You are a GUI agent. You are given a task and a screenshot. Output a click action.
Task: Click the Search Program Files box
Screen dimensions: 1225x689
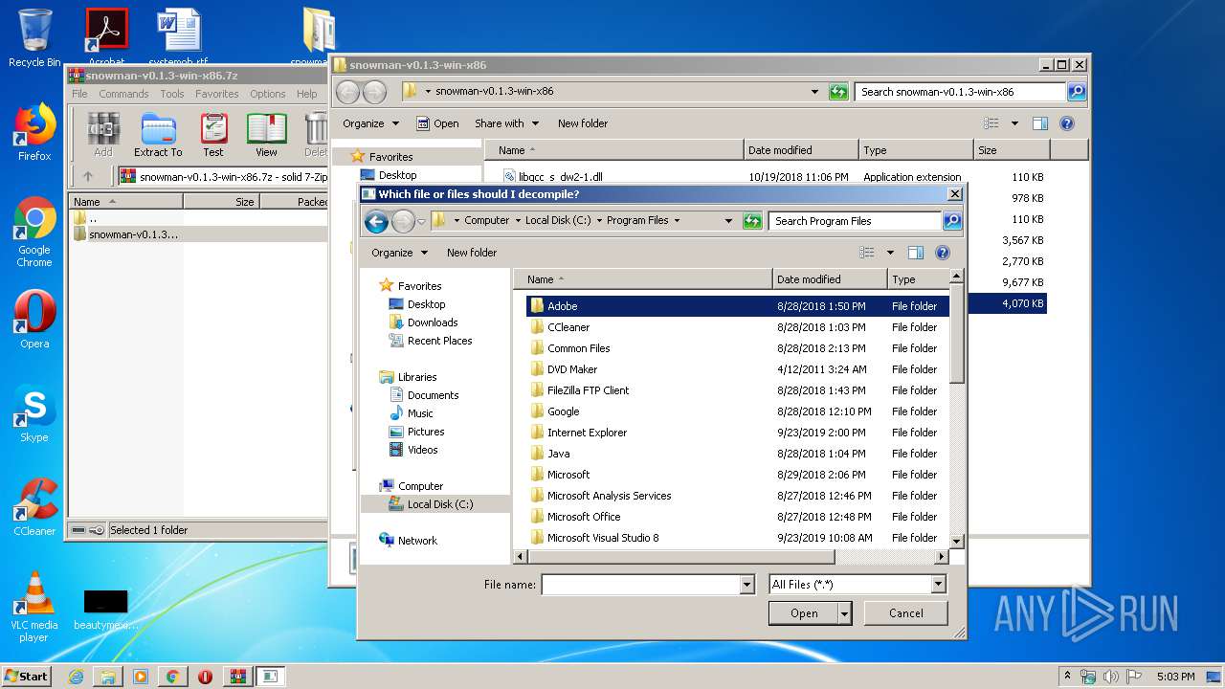856,221
